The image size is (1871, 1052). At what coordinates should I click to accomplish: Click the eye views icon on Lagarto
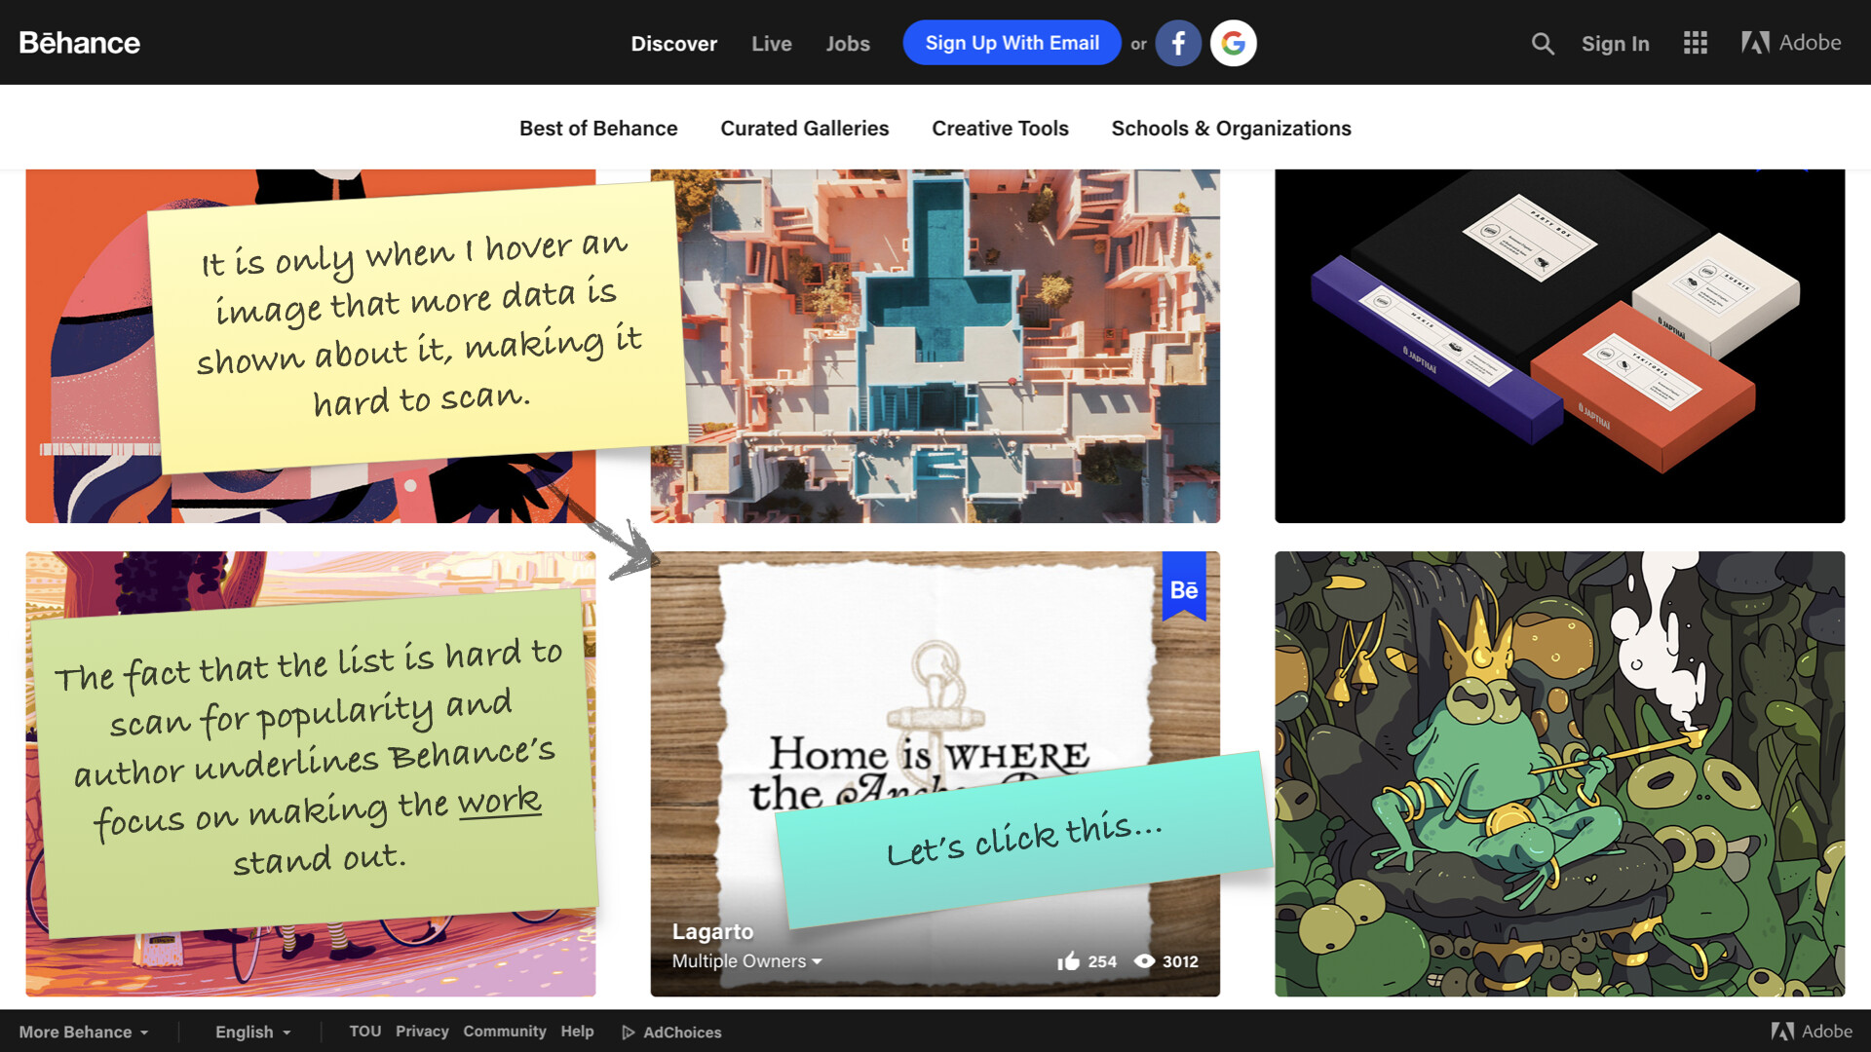[x=1145, y=961]
